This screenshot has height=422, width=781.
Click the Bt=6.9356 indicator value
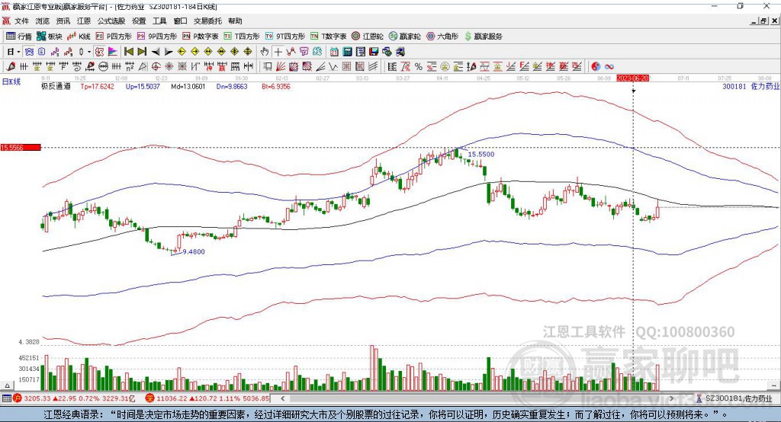276,86
